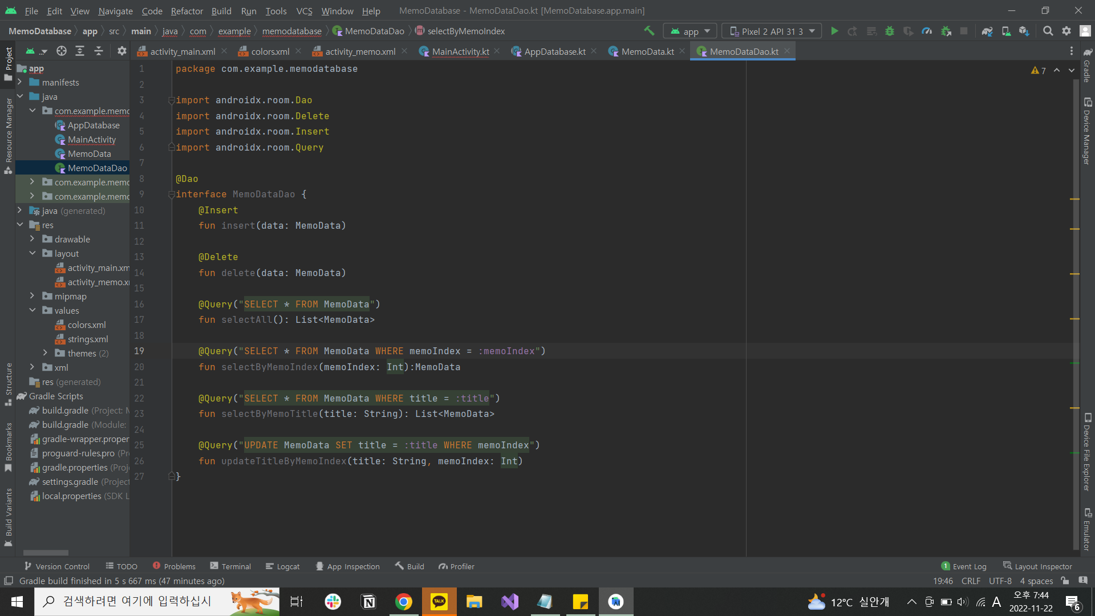This screenshot has width=1095, height=616.
Task: Open the Device Manager toolbar icon
Action: pyautogui.click(x=1006, y=31)
